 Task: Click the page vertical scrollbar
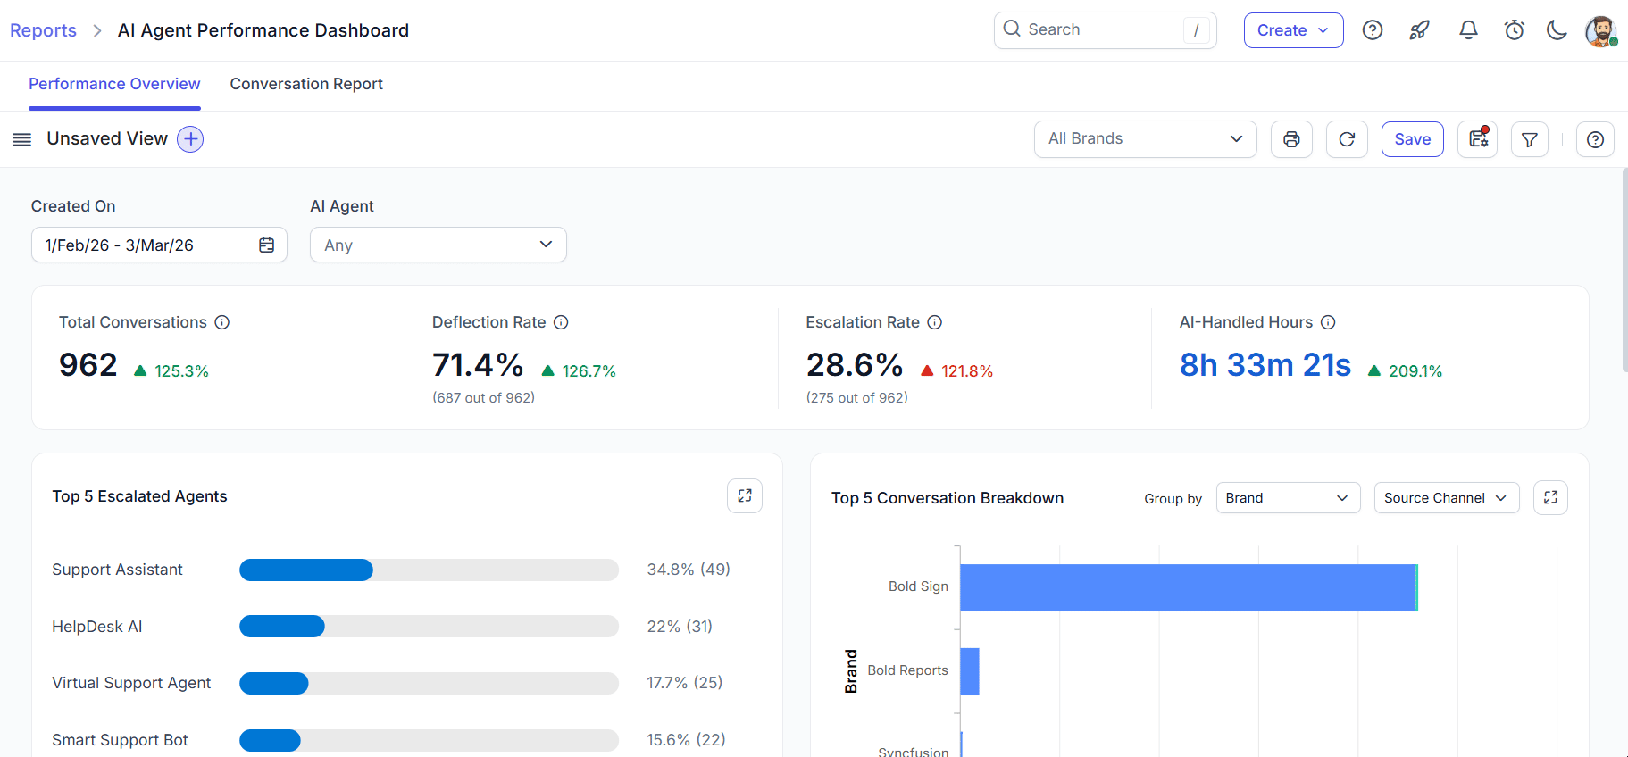(x=1624, y=270)
